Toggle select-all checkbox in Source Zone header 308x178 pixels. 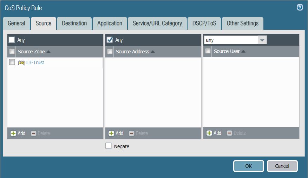point(12,52)
